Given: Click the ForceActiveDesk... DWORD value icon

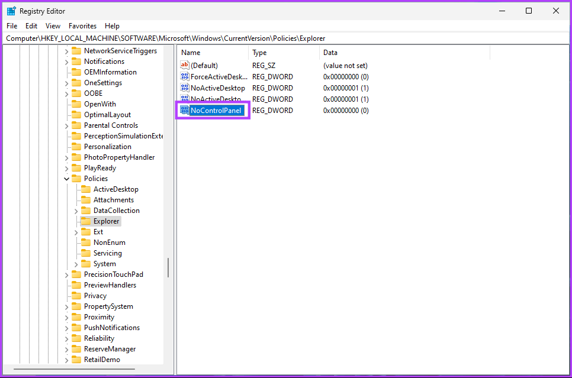Looking at the screenshot, I should (185, 76).
